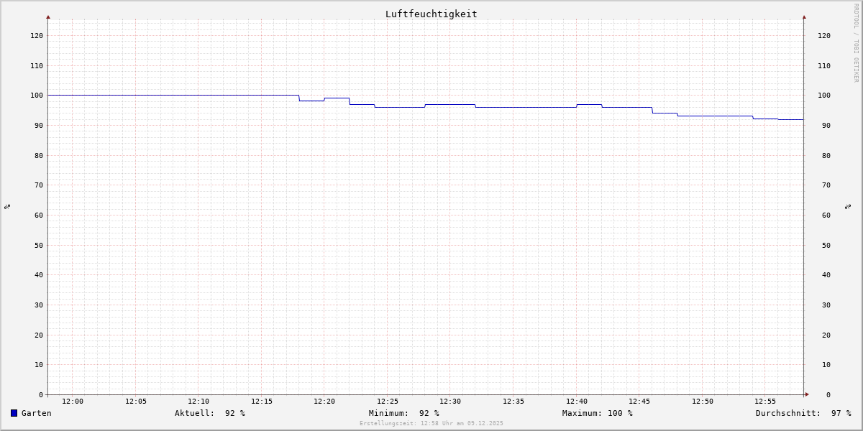
Task: Click the red arrow at the time axis end
Action: pos(807,394)
